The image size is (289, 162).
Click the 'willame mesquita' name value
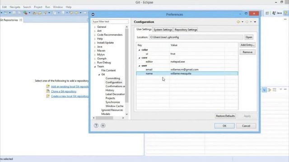pyautogui.click(x=181, y=74)
